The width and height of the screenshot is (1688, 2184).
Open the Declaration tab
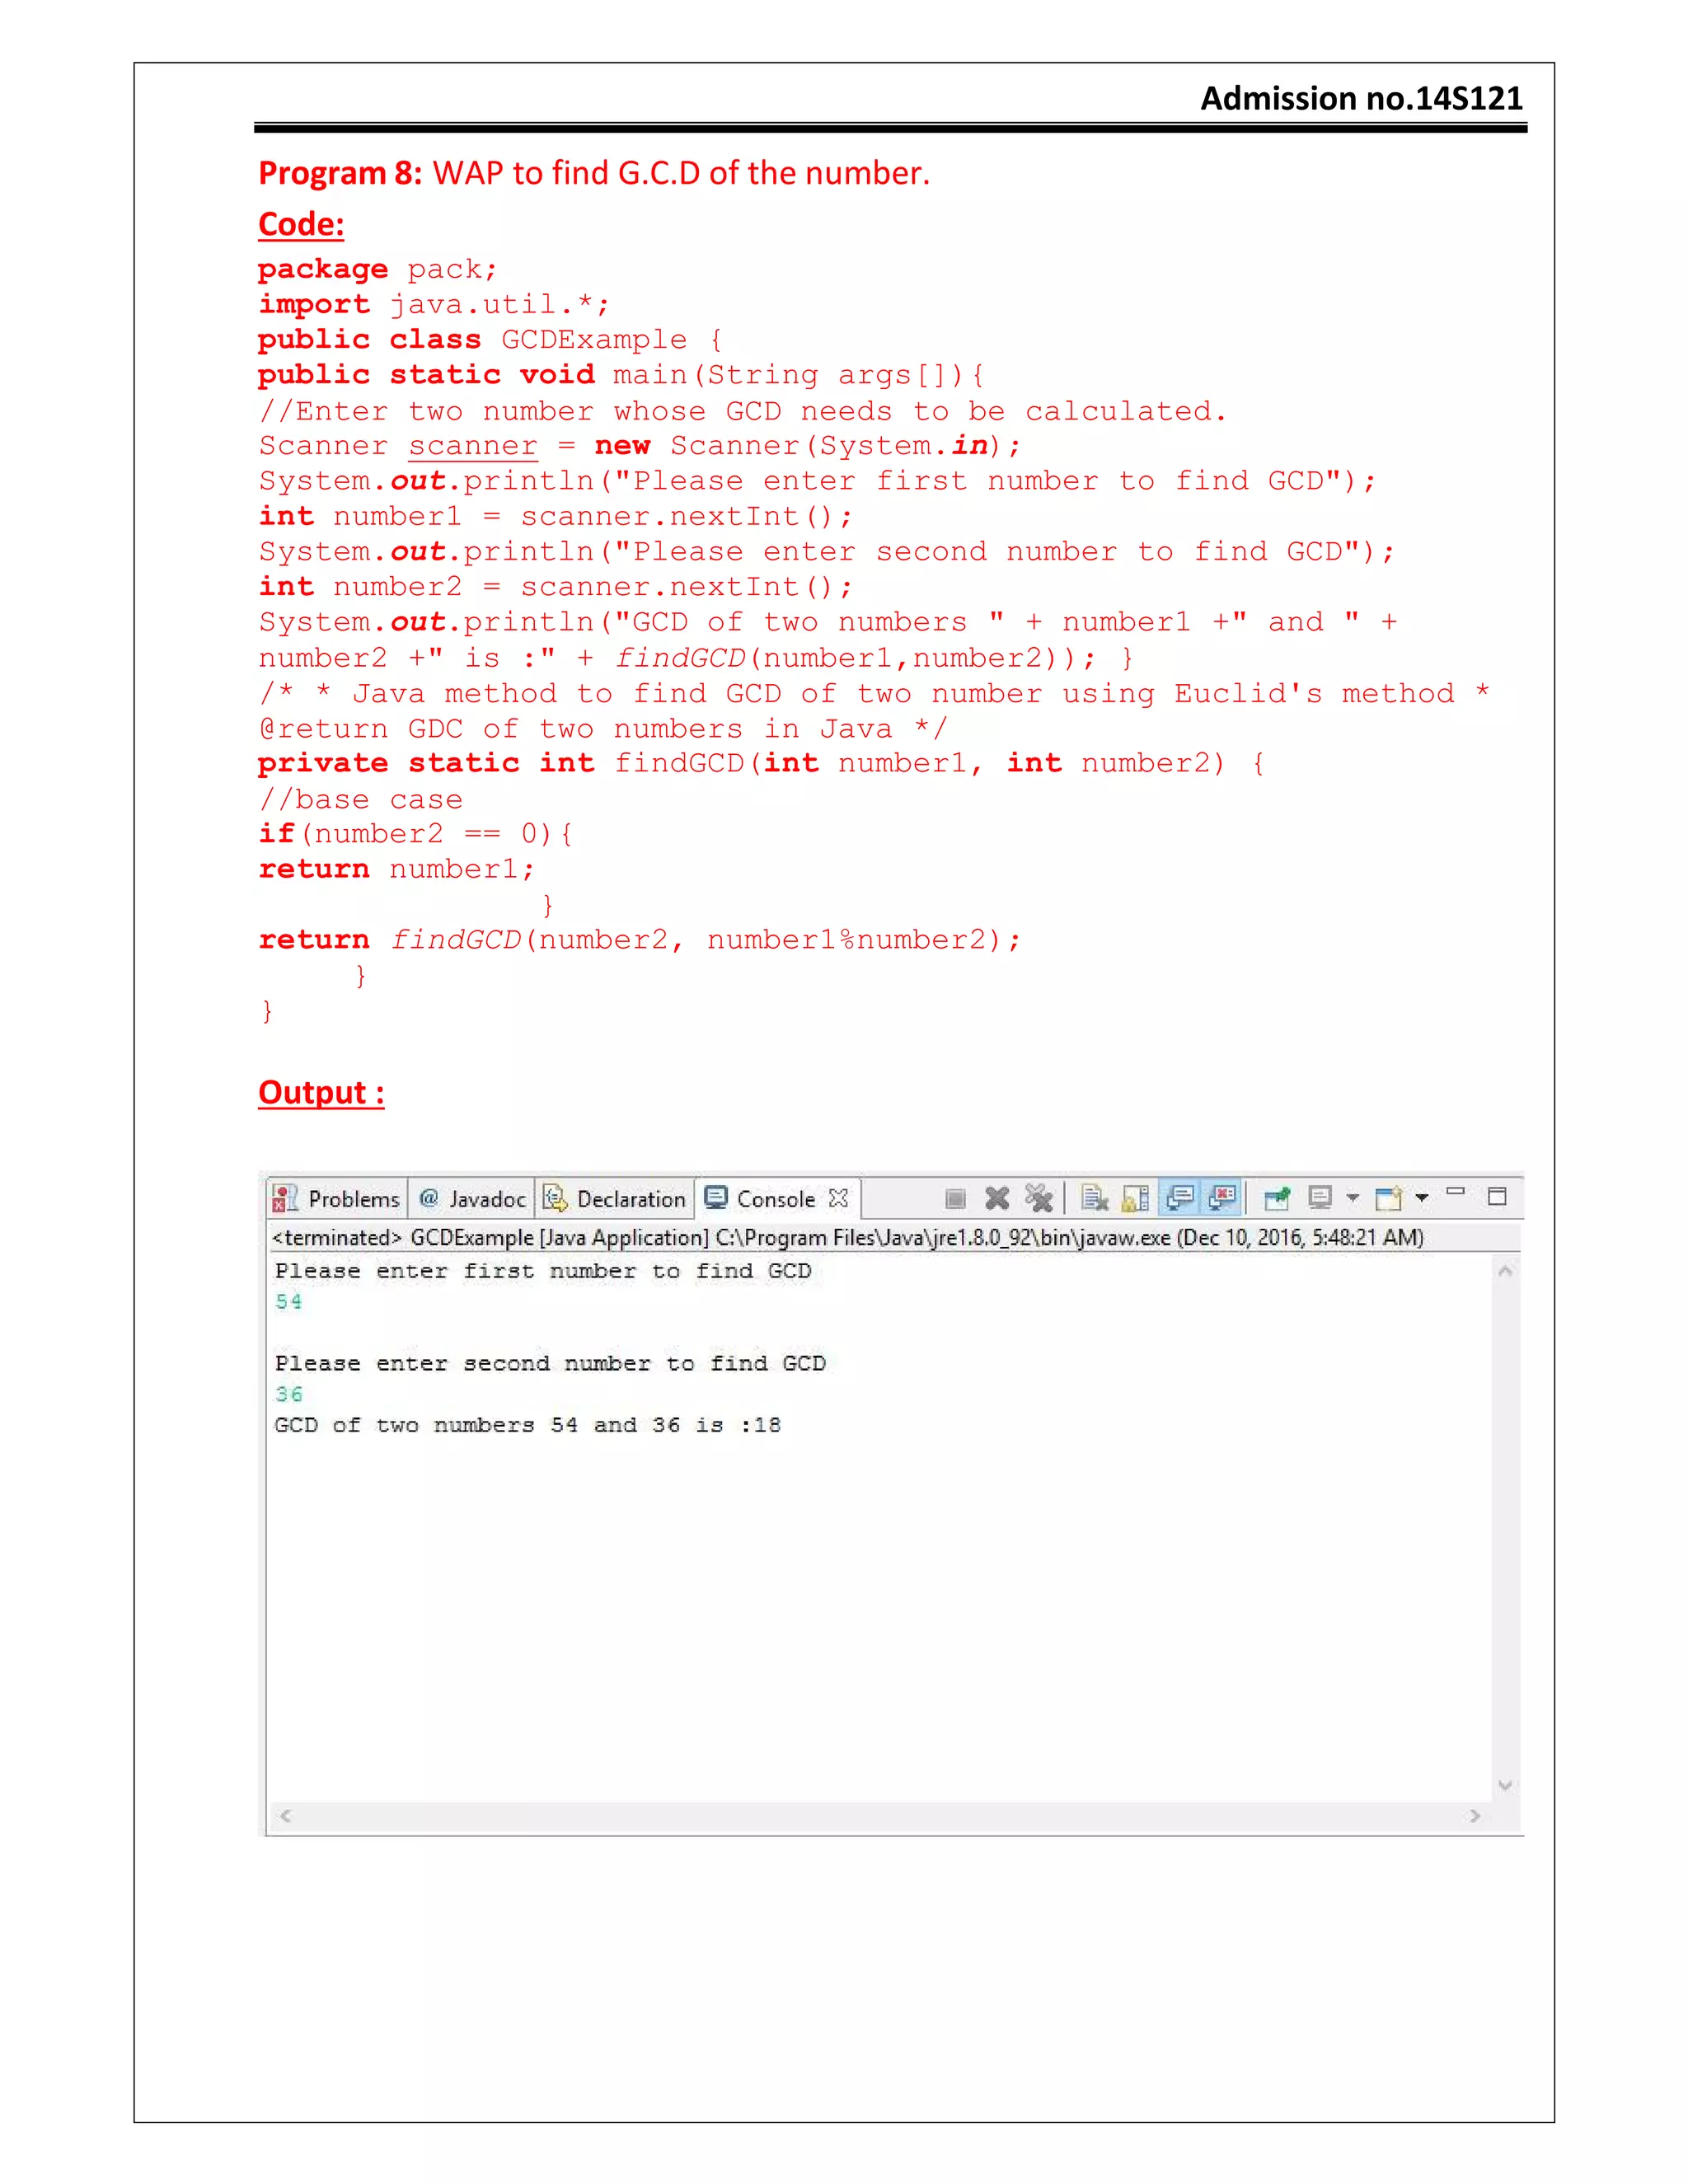[615, 1199]
